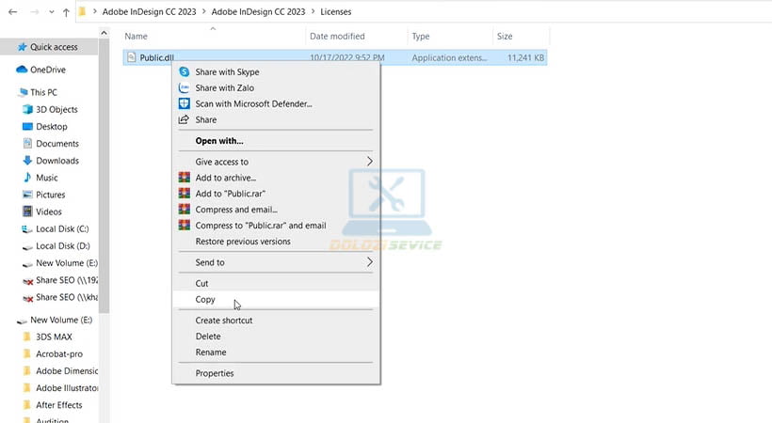Collapse the Quick access tree node

[x=8, y=47]
